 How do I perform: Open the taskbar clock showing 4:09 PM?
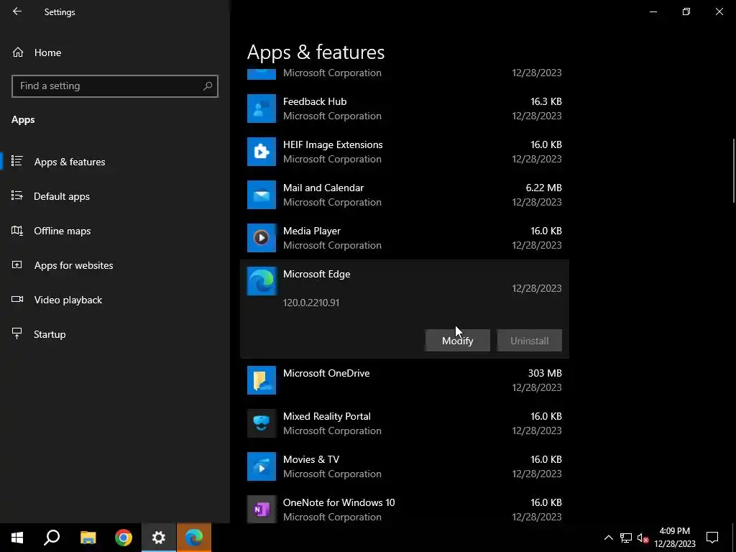(674, 538)
